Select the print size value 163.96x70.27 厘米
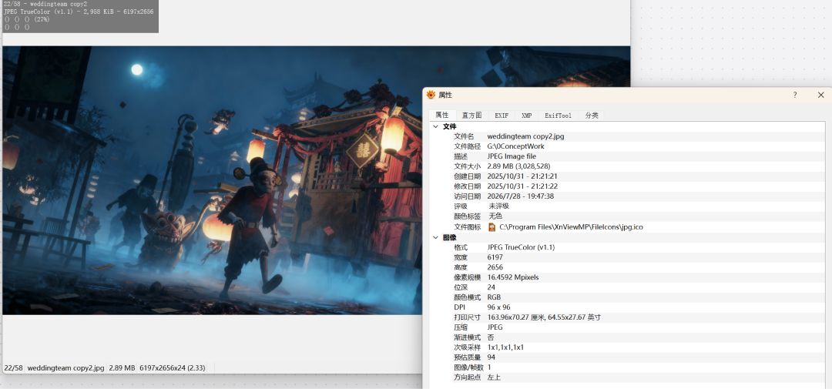The image size is (832, 389). [516, 317]
